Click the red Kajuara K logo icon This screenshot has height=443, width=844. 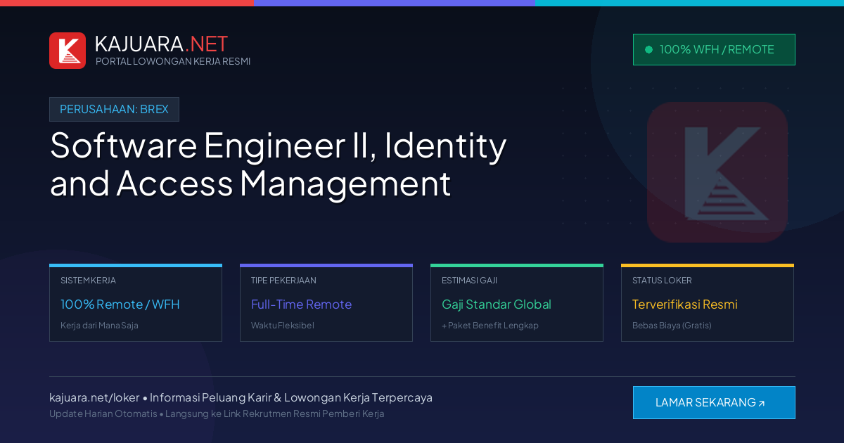pos(68,51)
